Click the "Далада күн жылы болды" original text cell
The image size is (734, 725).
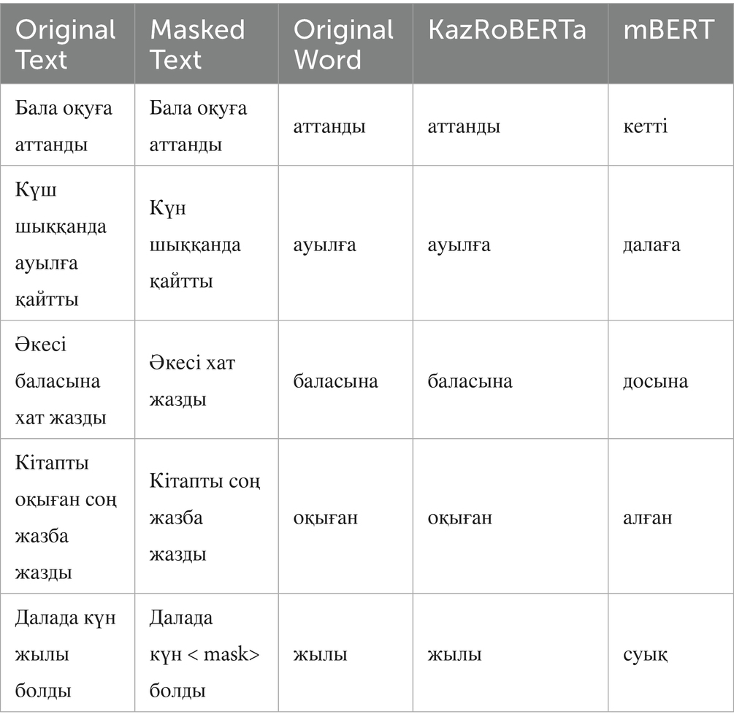(66, 653)
